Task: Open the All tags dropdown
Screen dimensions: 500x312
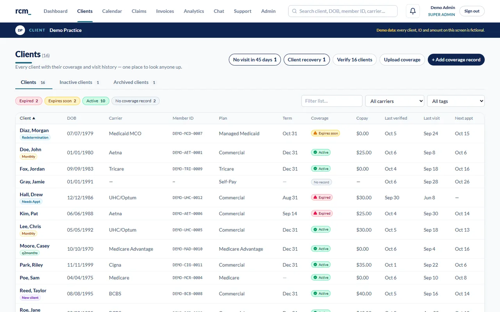Action: tap(456, 101)
